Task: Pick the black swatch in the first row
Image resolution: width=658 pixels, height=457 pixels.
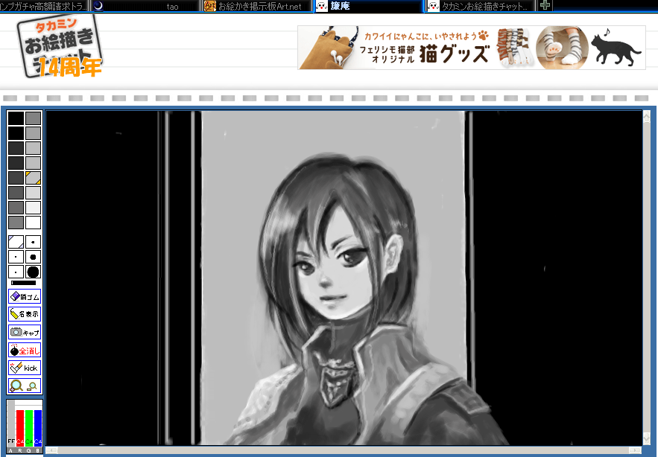Action: [x=16, y=118]
